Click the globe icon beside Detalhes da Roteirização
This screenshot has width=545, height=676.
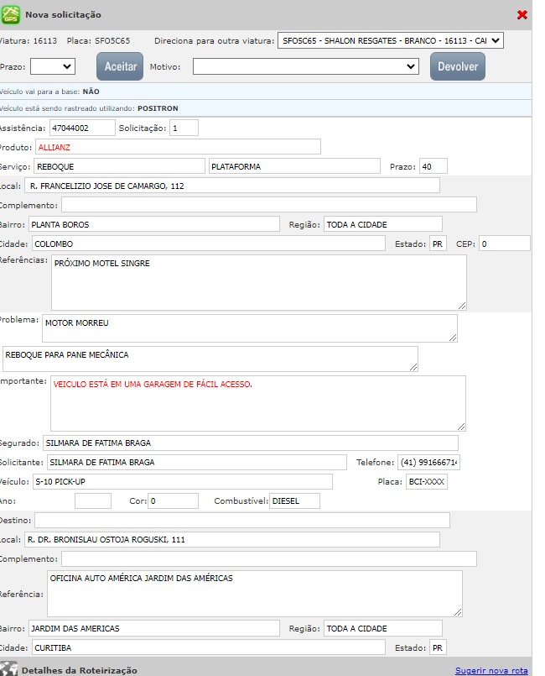click(x=8, y=668)
